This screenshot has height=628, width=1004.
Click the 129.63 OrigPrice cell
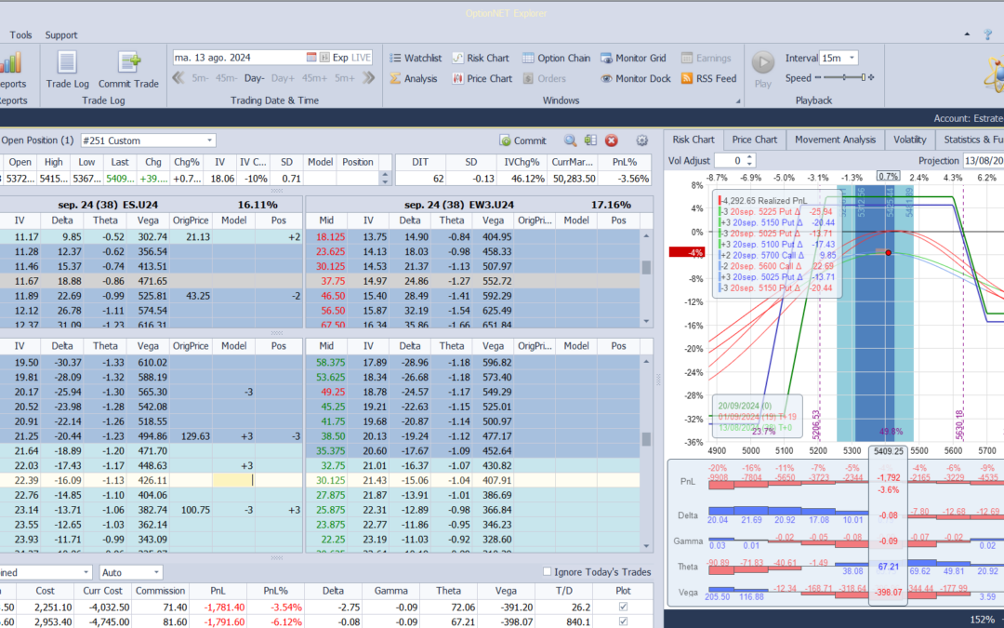[x=191, y=435]
